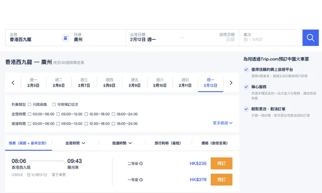Enable 出發時間 06:00–12:00 filter
This screenshot has width=322, height=193.
pyautogui.click(x=58, y=114)
